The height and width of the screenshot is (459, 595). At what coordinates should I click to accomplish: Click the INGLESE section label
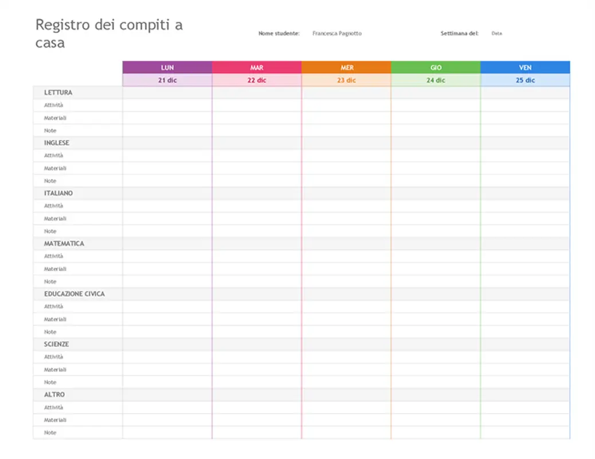[56, 143]
